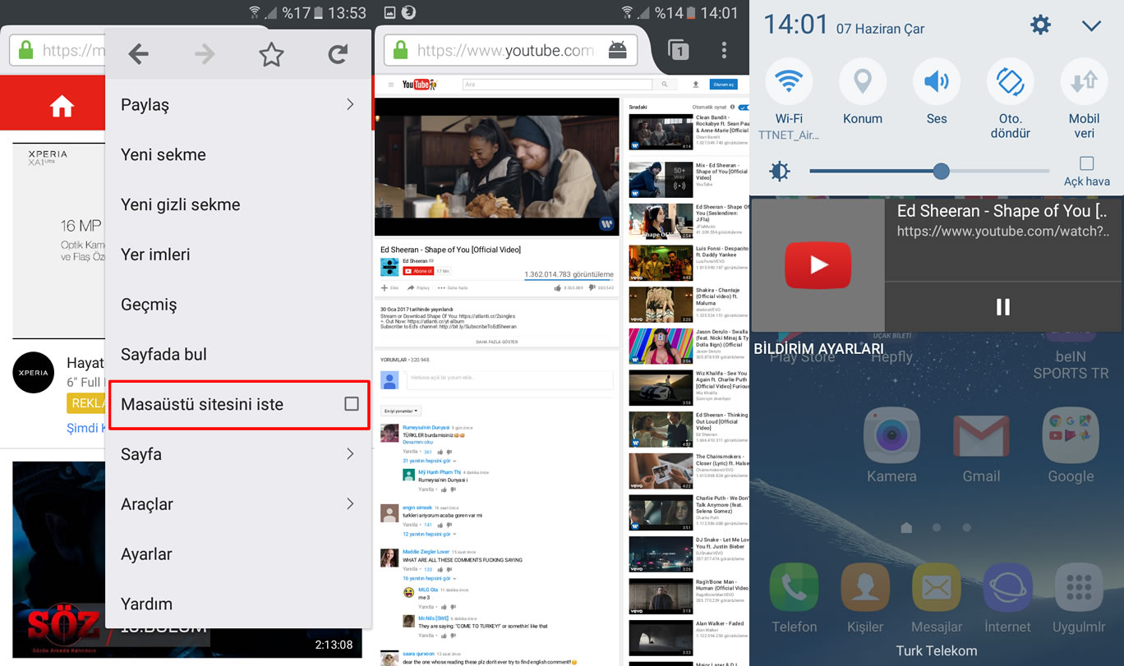The width and height of the screenshot is (1124, 666).
Task: Click the Paylaş share arrow under video
Action: pyautogui.click(x=412, y=288)
